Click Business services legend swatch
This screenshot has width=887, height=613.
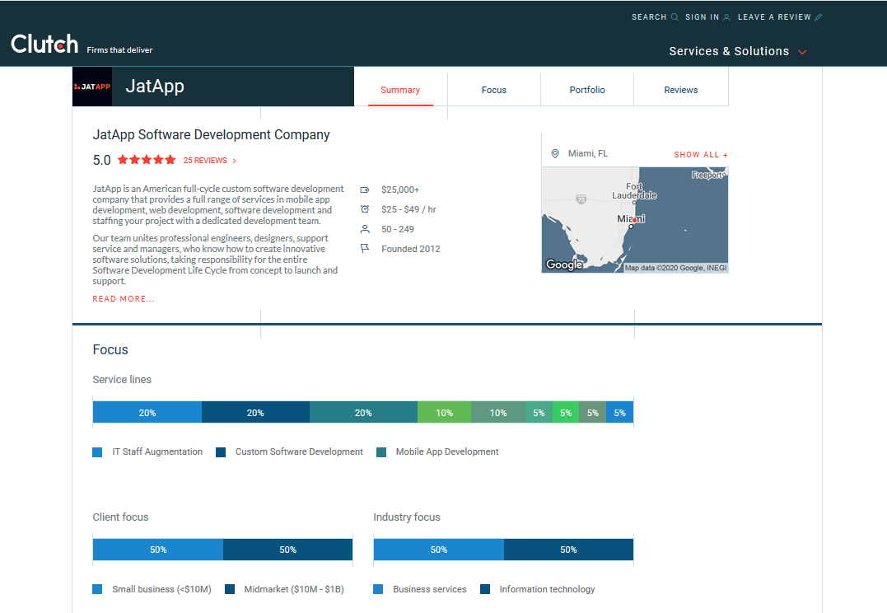tap(378, 589)
